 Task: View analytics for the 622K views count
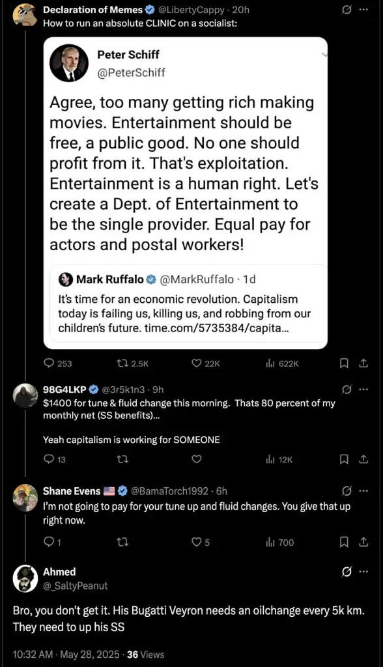(282, 363)
